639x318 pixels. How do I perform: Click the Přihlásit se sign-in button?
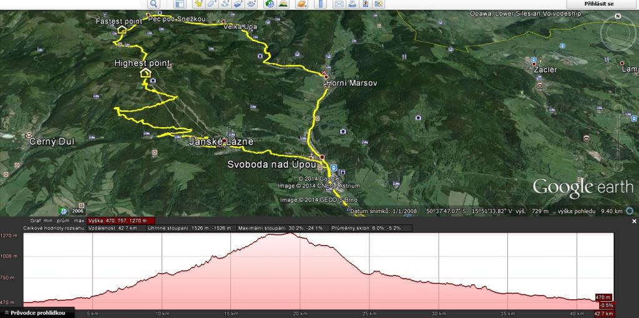pos(600,4)
